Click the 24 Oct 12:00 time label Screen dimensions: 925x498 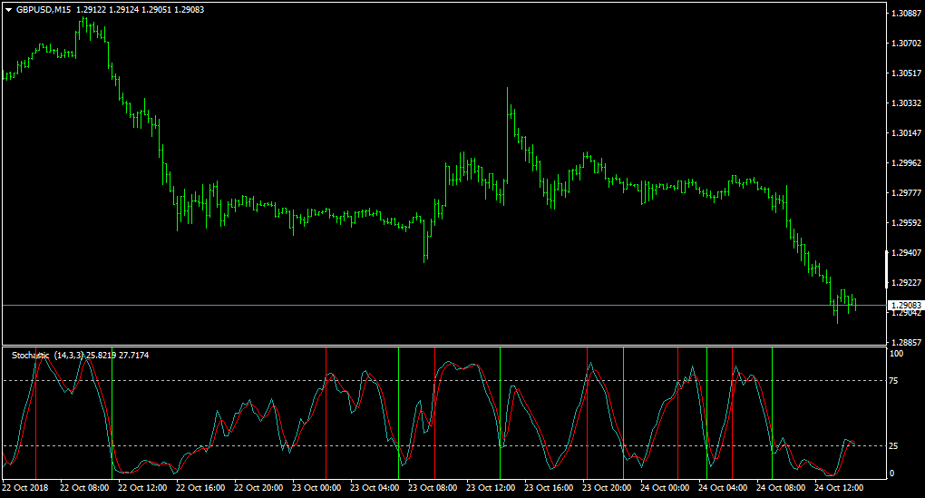(838, 488)
